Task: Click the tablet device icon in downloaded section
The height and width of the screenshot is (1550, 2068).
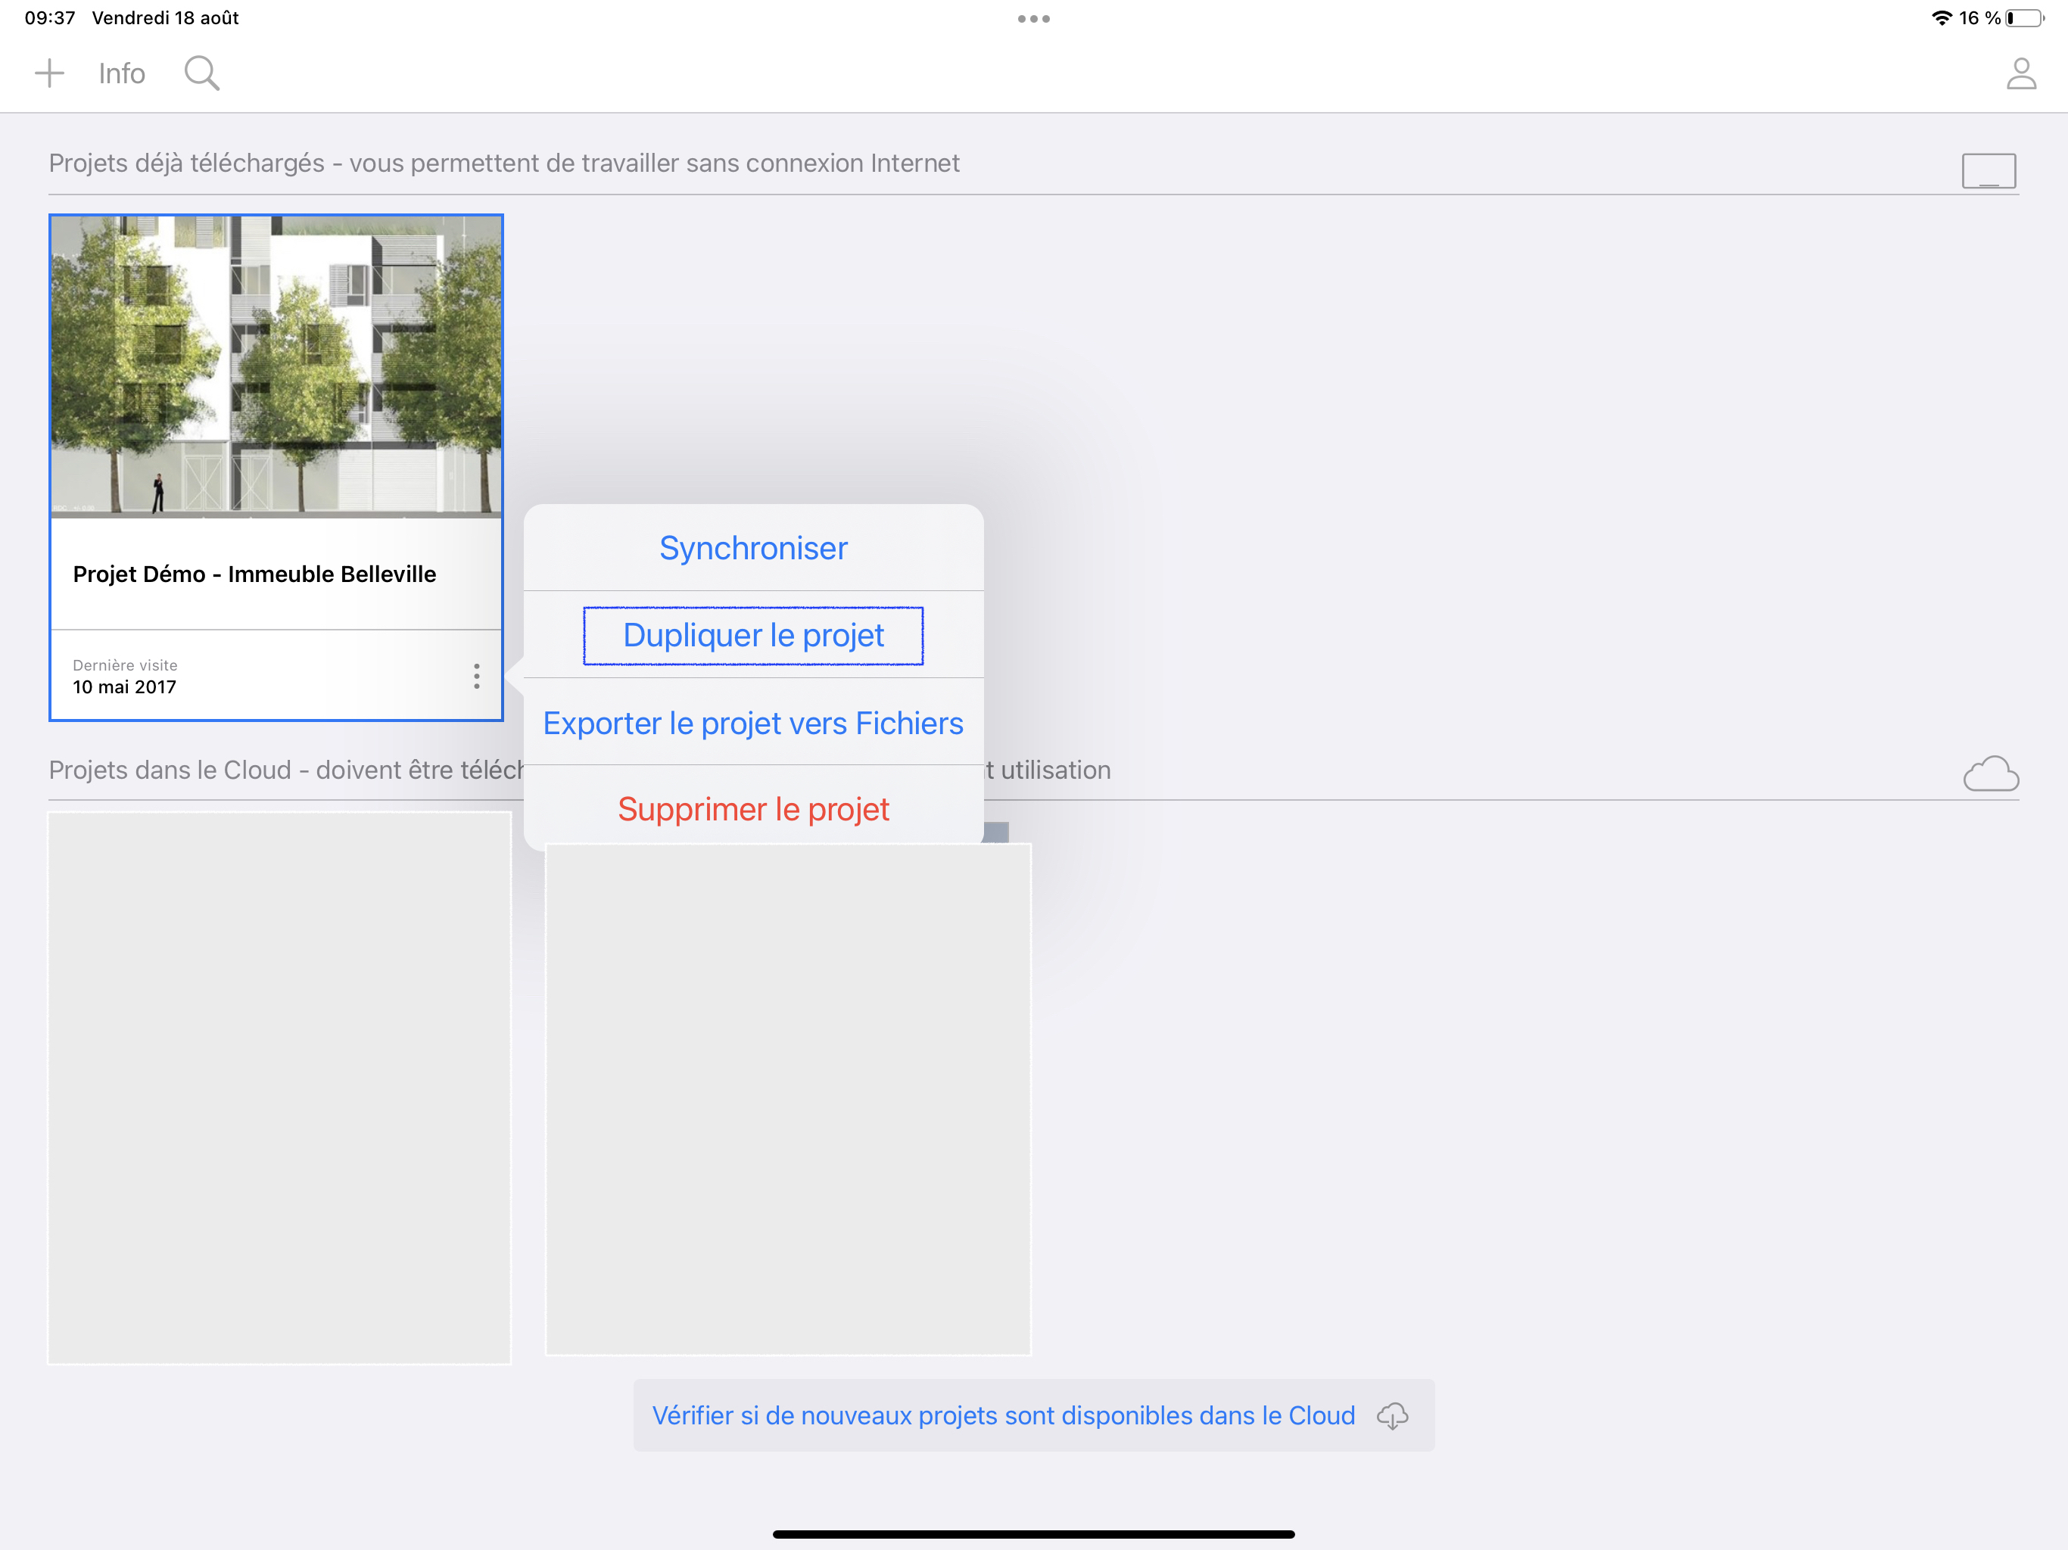Action: coord(1988,171)
